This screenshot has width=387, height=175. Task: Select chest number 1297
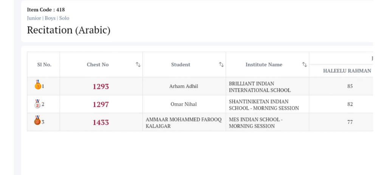[101, 104]
